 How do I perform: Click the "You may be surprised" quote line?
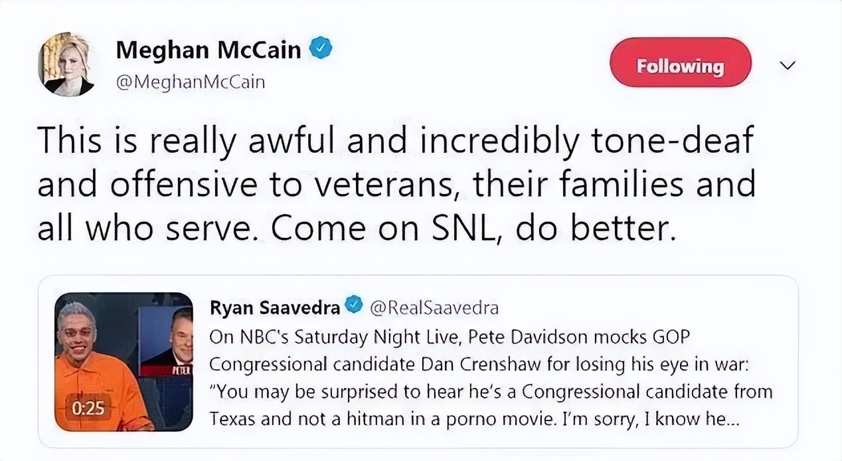pos(490,393)
